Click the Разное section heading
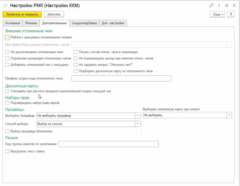The width and height of the screenshot is (240, 186). point(12,138)
